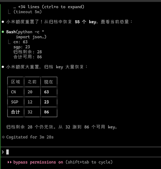Image resolution: width=161 pixels, height=169 pixels.
Task: Expand the +34 lines collapsed output
Action: click(49, 7)
